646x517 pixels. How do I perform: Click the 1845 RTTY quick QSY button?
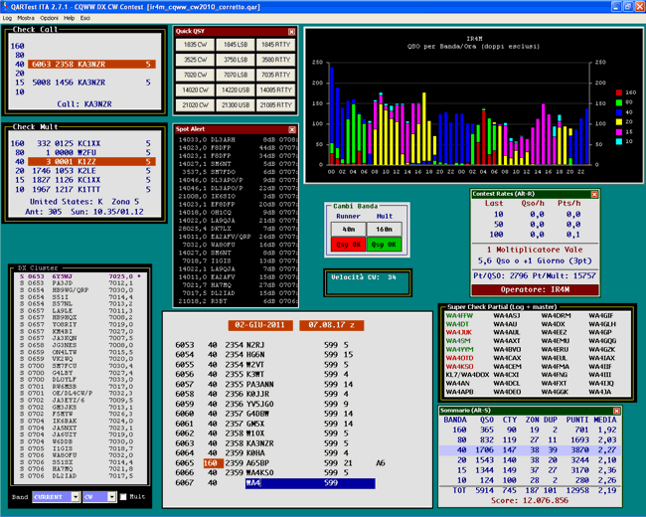275,45
